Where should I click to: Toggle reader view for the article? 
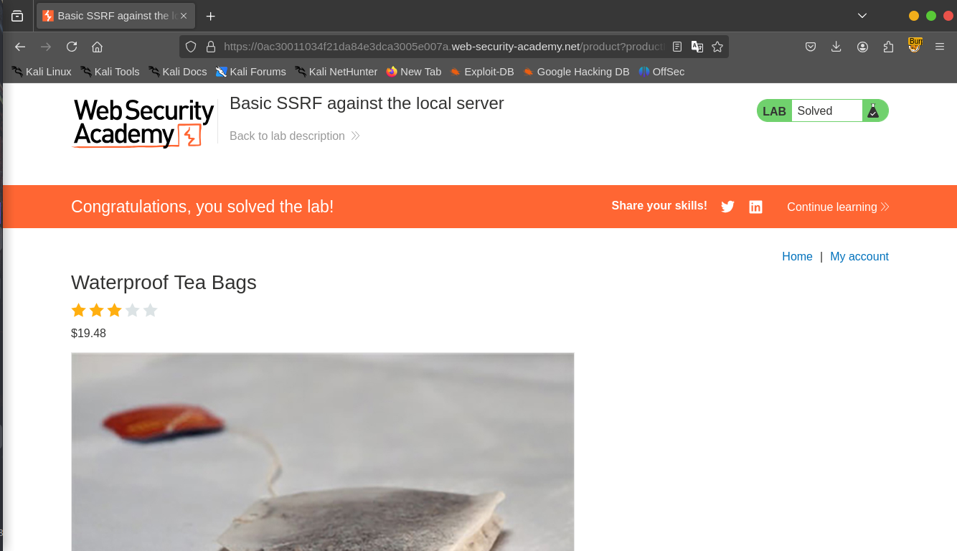coord(676,46)
